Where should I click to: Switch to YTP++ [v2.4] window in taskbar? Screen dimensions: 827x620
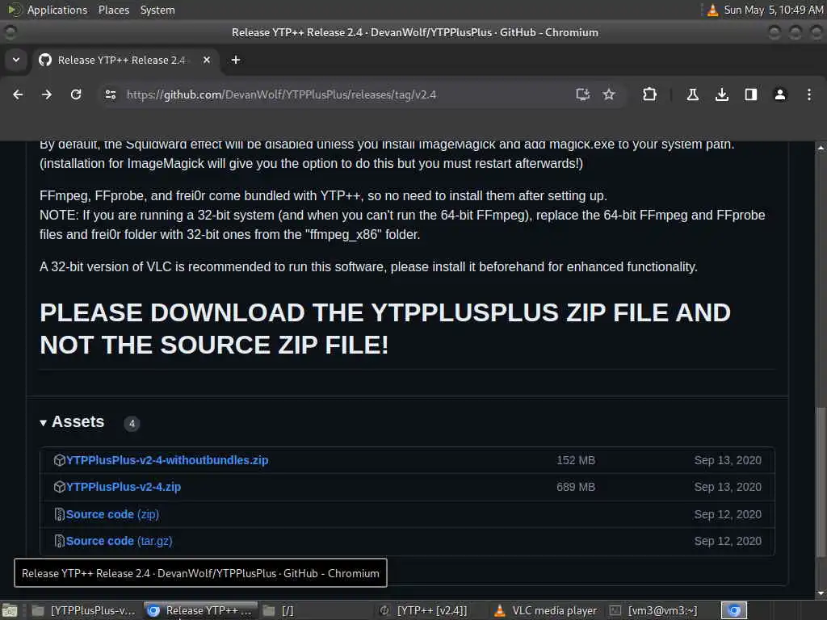(423, 610)
